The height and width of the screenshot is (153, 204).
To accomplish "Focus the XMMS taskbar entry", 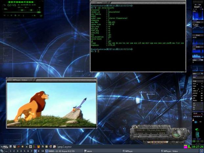I will click(x=64, y=151).
